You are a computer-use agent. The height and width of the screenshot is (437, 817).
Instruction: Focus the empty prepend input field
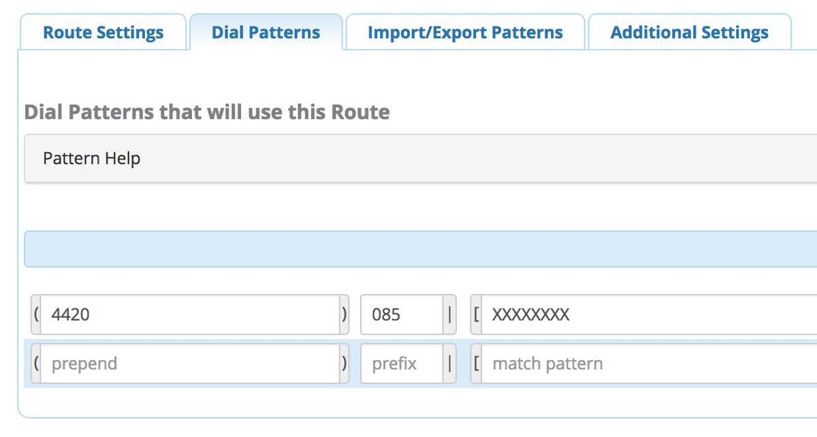click(x=189, y=363)
